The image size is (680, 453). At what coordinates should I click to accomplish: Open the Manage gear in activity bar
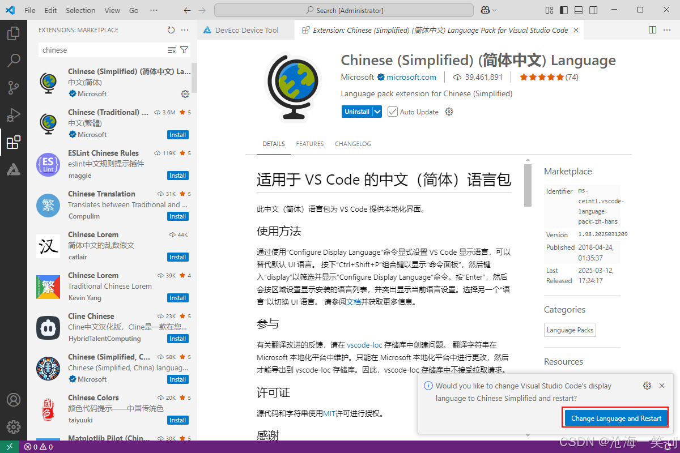(14, 427)
